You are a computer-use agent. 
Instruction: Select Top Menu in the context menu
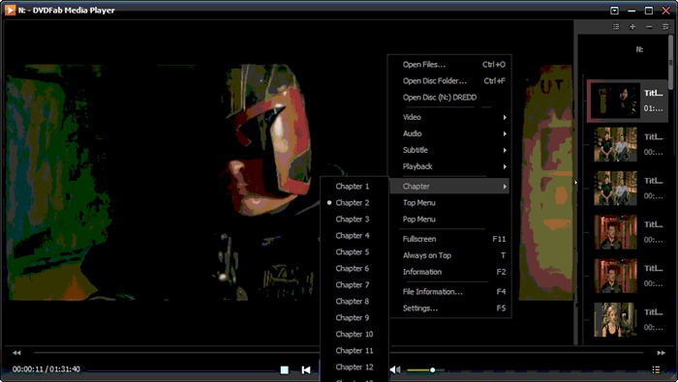pos(449,203)
